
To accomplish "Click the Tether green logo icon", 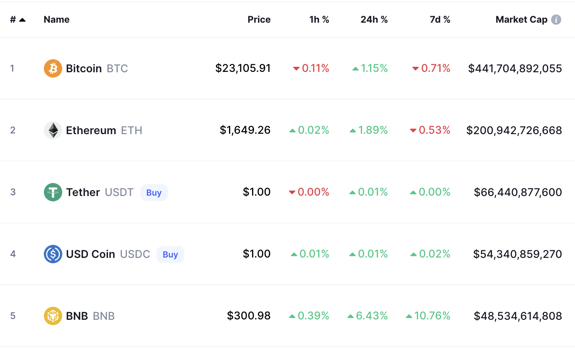I will 53,192.
